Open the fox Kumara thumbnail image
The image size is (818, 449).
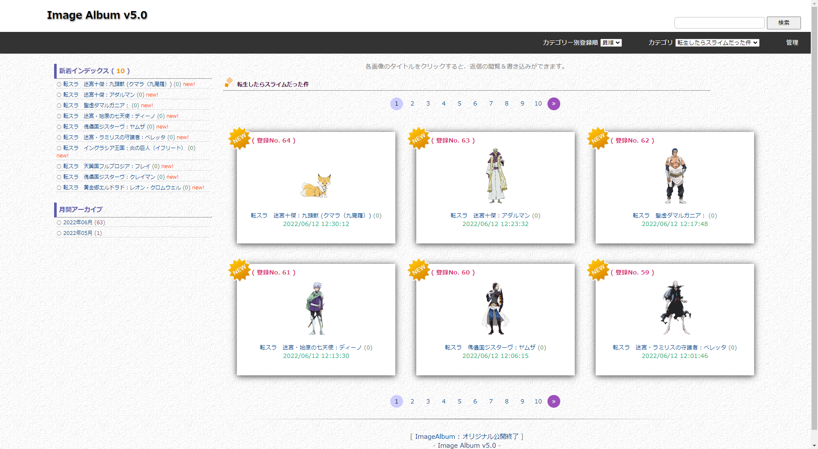tap(316, 185)
